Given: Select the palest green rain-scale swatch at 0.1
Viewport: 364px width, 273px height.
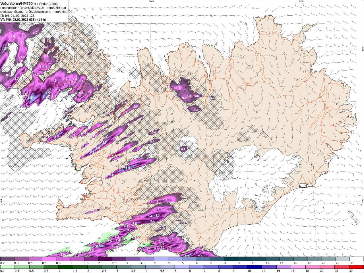Looking at the screenshot, I should [x=7, y=267].
